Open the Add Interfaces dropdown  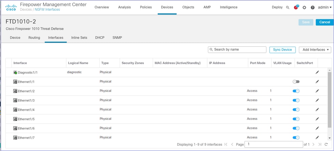click(315, 50)
